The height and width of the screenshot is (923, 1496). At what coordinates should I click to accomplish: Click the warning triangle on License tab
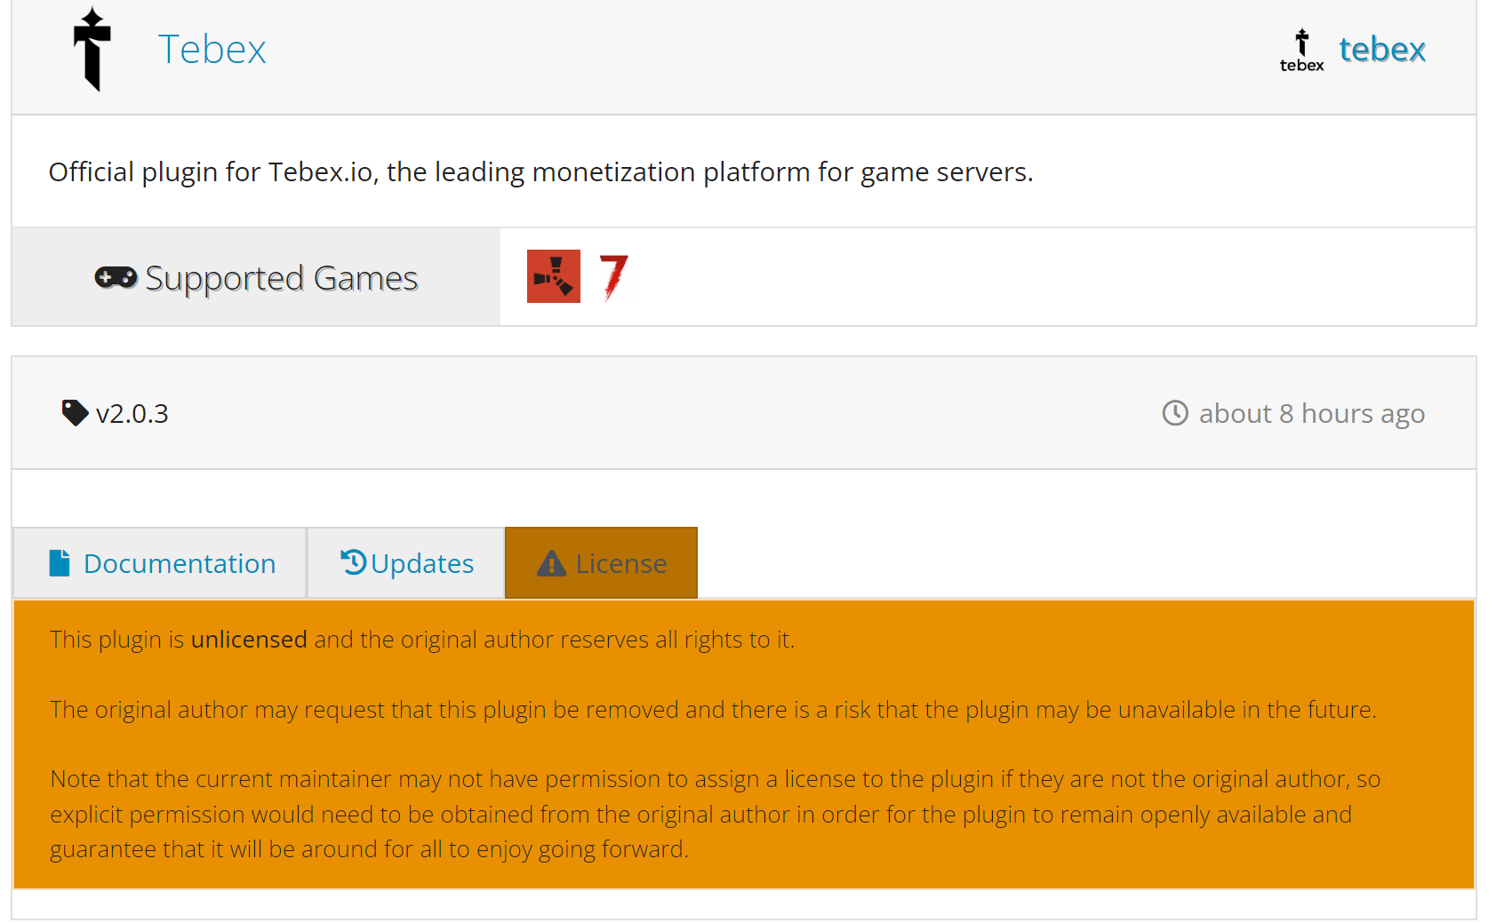tap(552, 561)
